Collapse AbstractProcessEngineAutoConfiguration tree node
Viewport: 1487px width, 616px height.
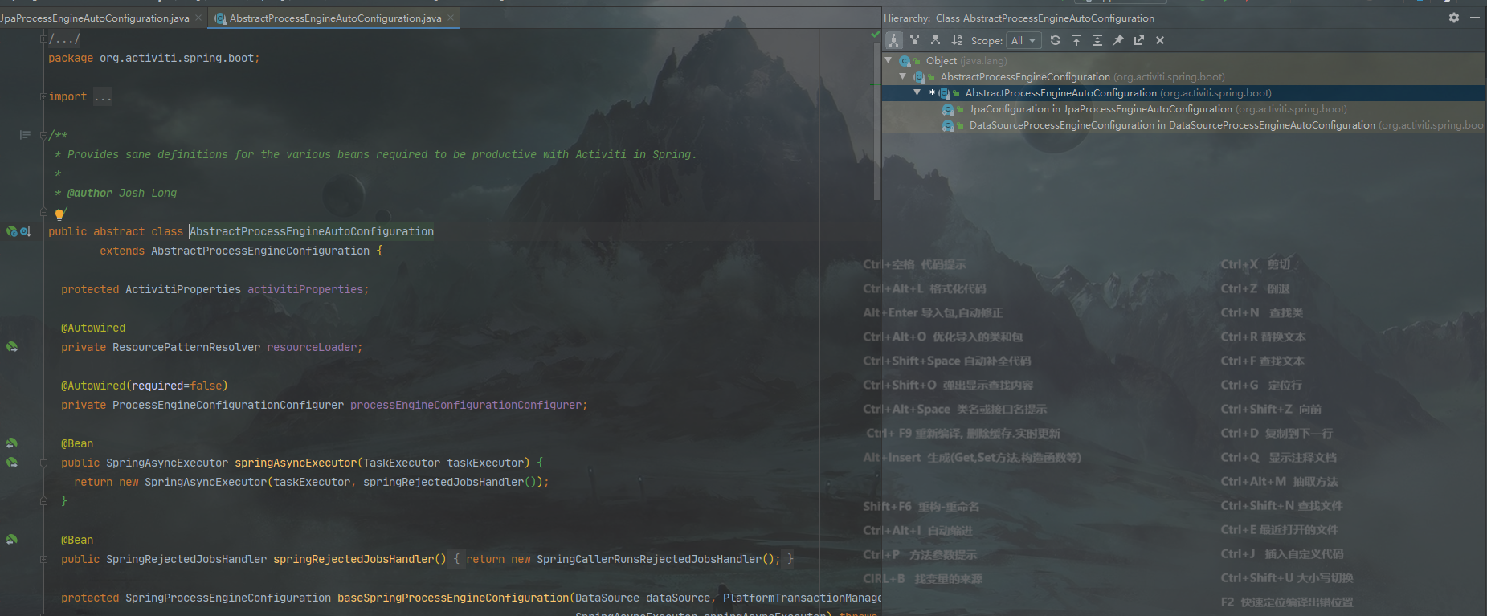click(x=917, y=92)
